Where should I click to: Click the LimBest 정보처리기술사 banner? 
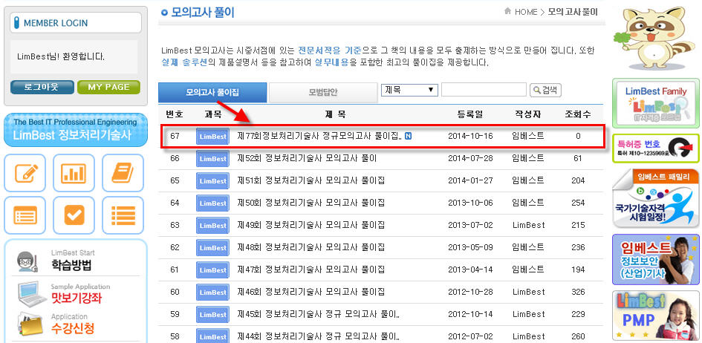click(76, 130)
